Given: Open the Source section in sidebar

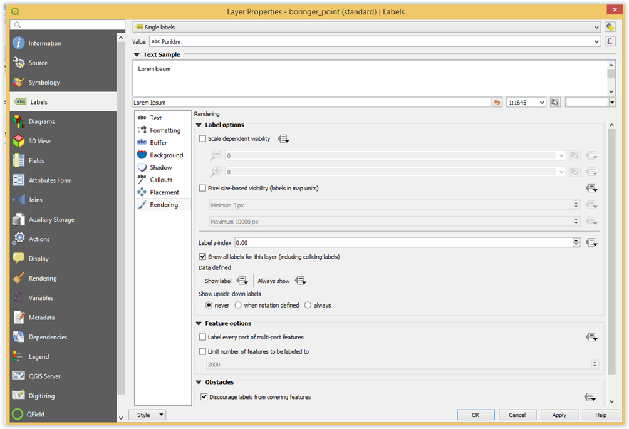Looking at the screenshot, I should (x=63, y=63).
